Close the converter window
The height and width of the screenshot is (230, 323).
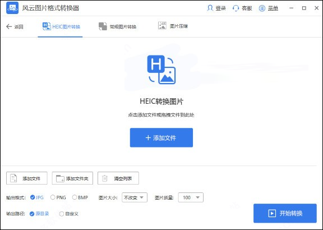317,8
